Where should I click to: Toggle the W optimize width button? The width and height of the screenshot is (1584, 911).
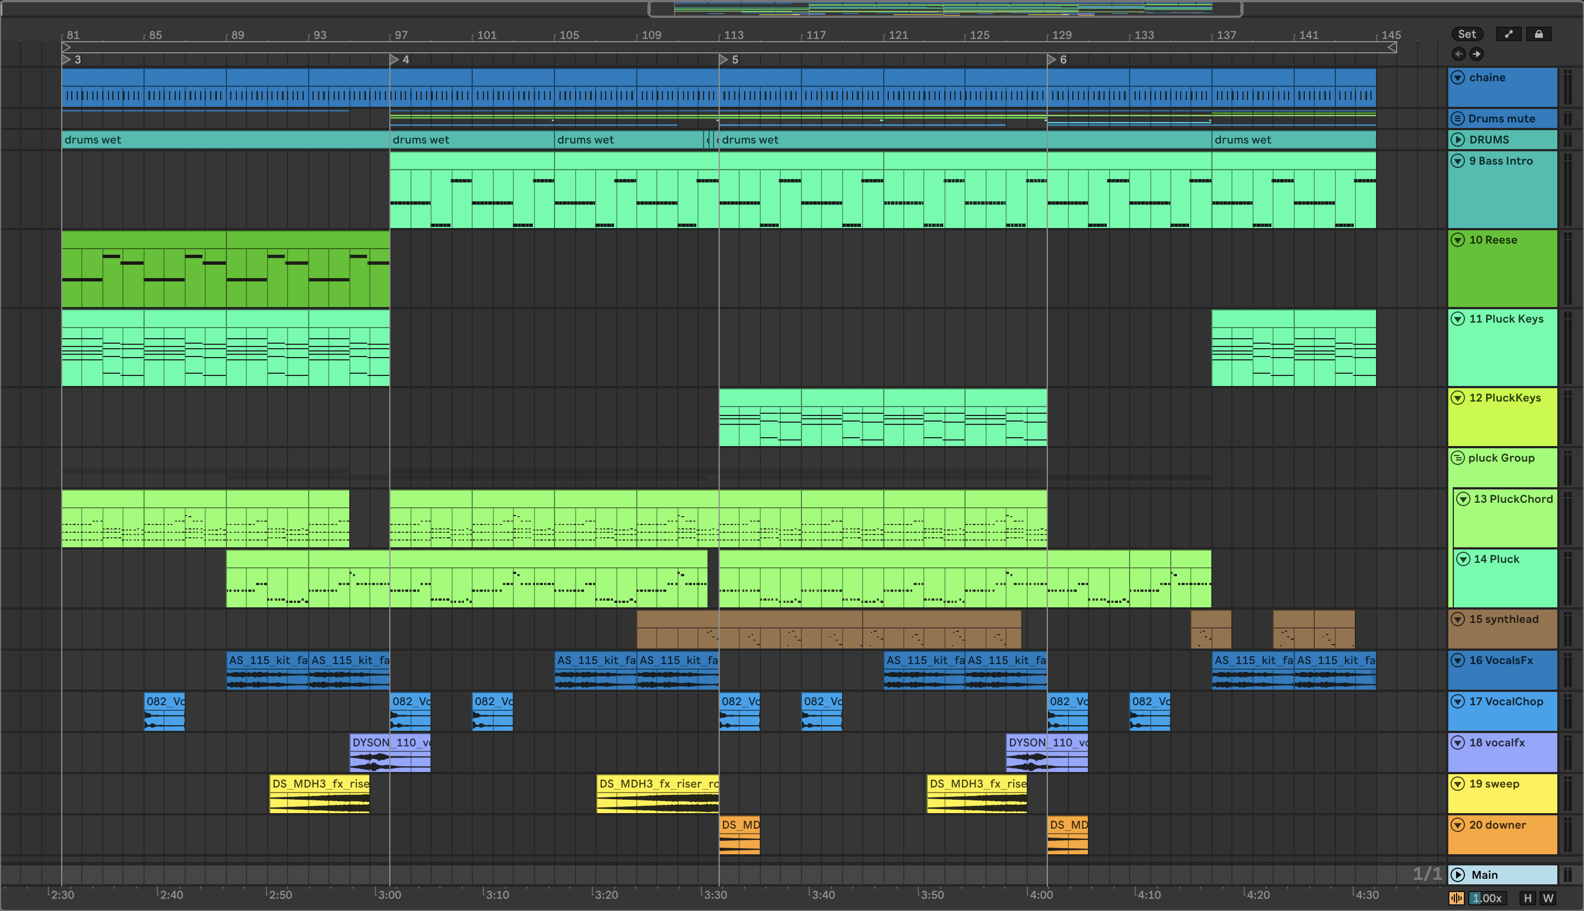coord(1548,898)
